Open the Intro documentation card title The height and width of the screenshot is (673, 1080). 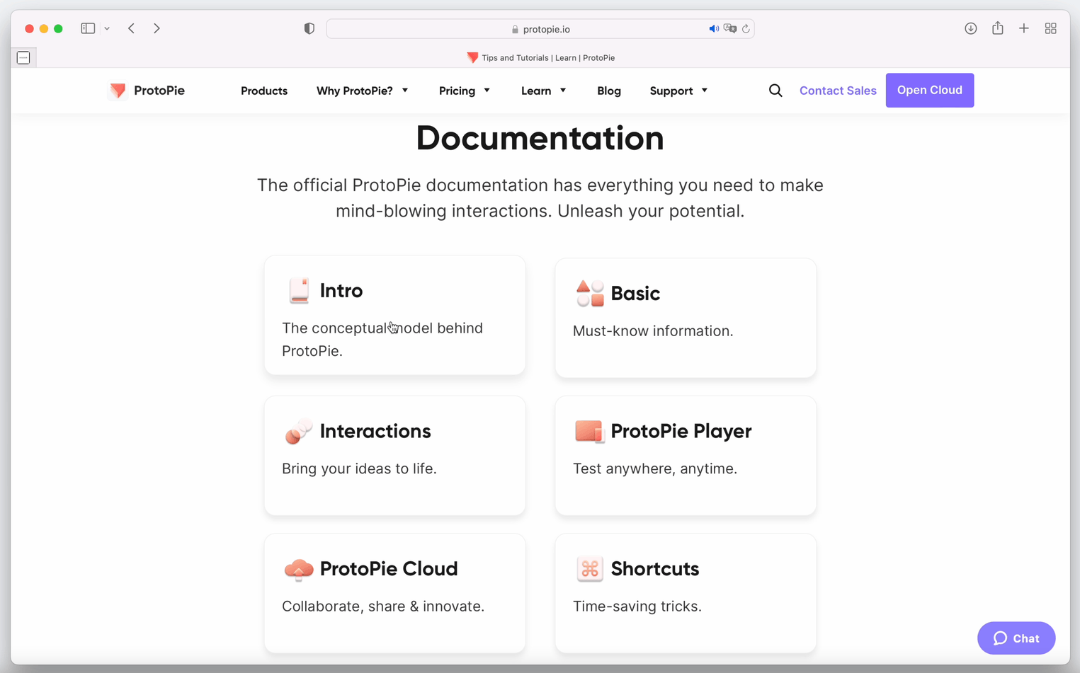pos(341,291)
